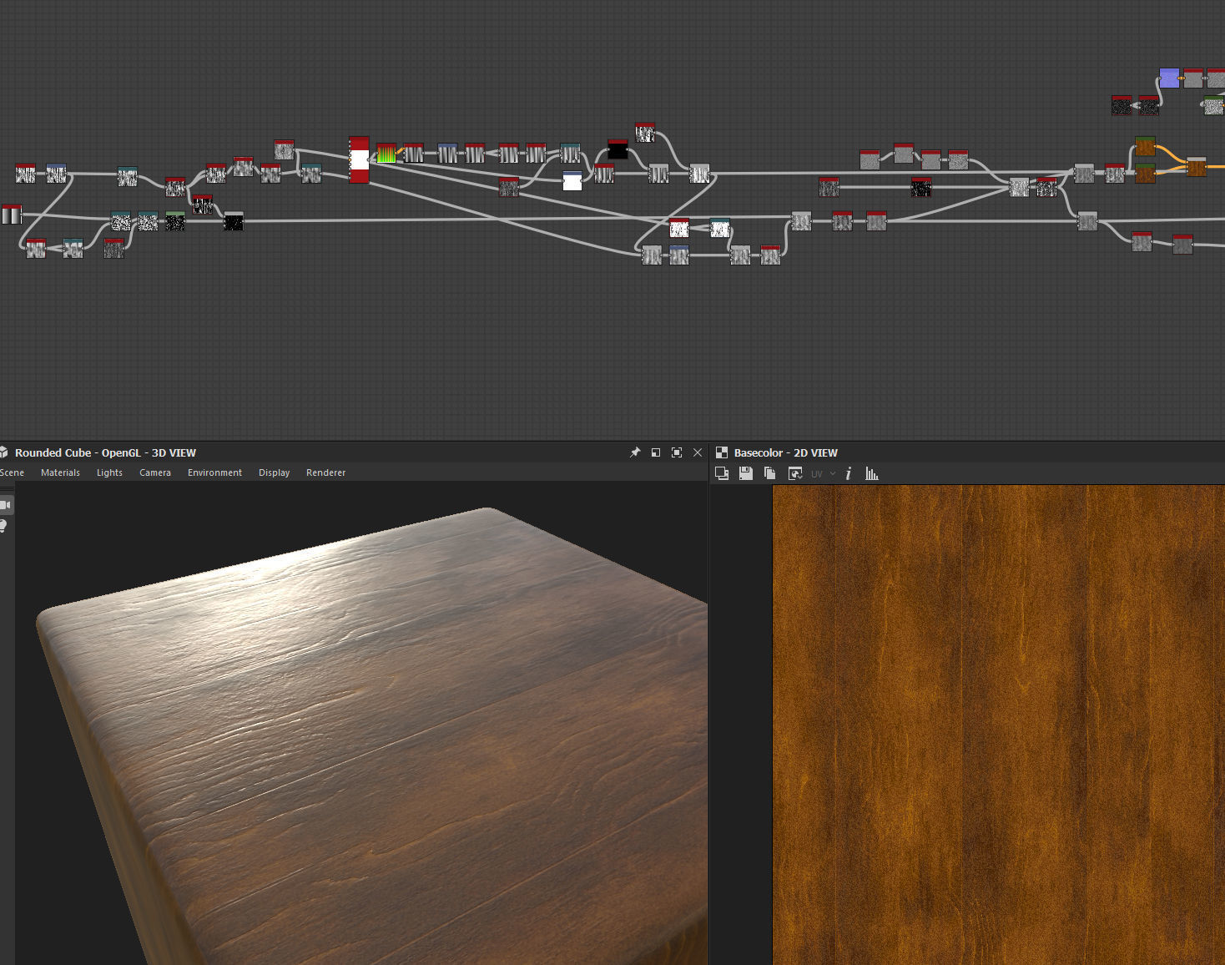Click the checkerboard icon in 2D view title
This screenshot has height=965, width=1225.
point(722,452)
